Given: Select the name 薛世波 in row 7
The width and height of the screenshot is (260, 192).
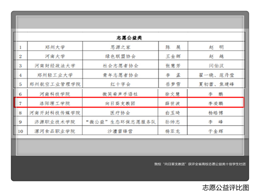Looking at the screenshot, I should 172,103.
